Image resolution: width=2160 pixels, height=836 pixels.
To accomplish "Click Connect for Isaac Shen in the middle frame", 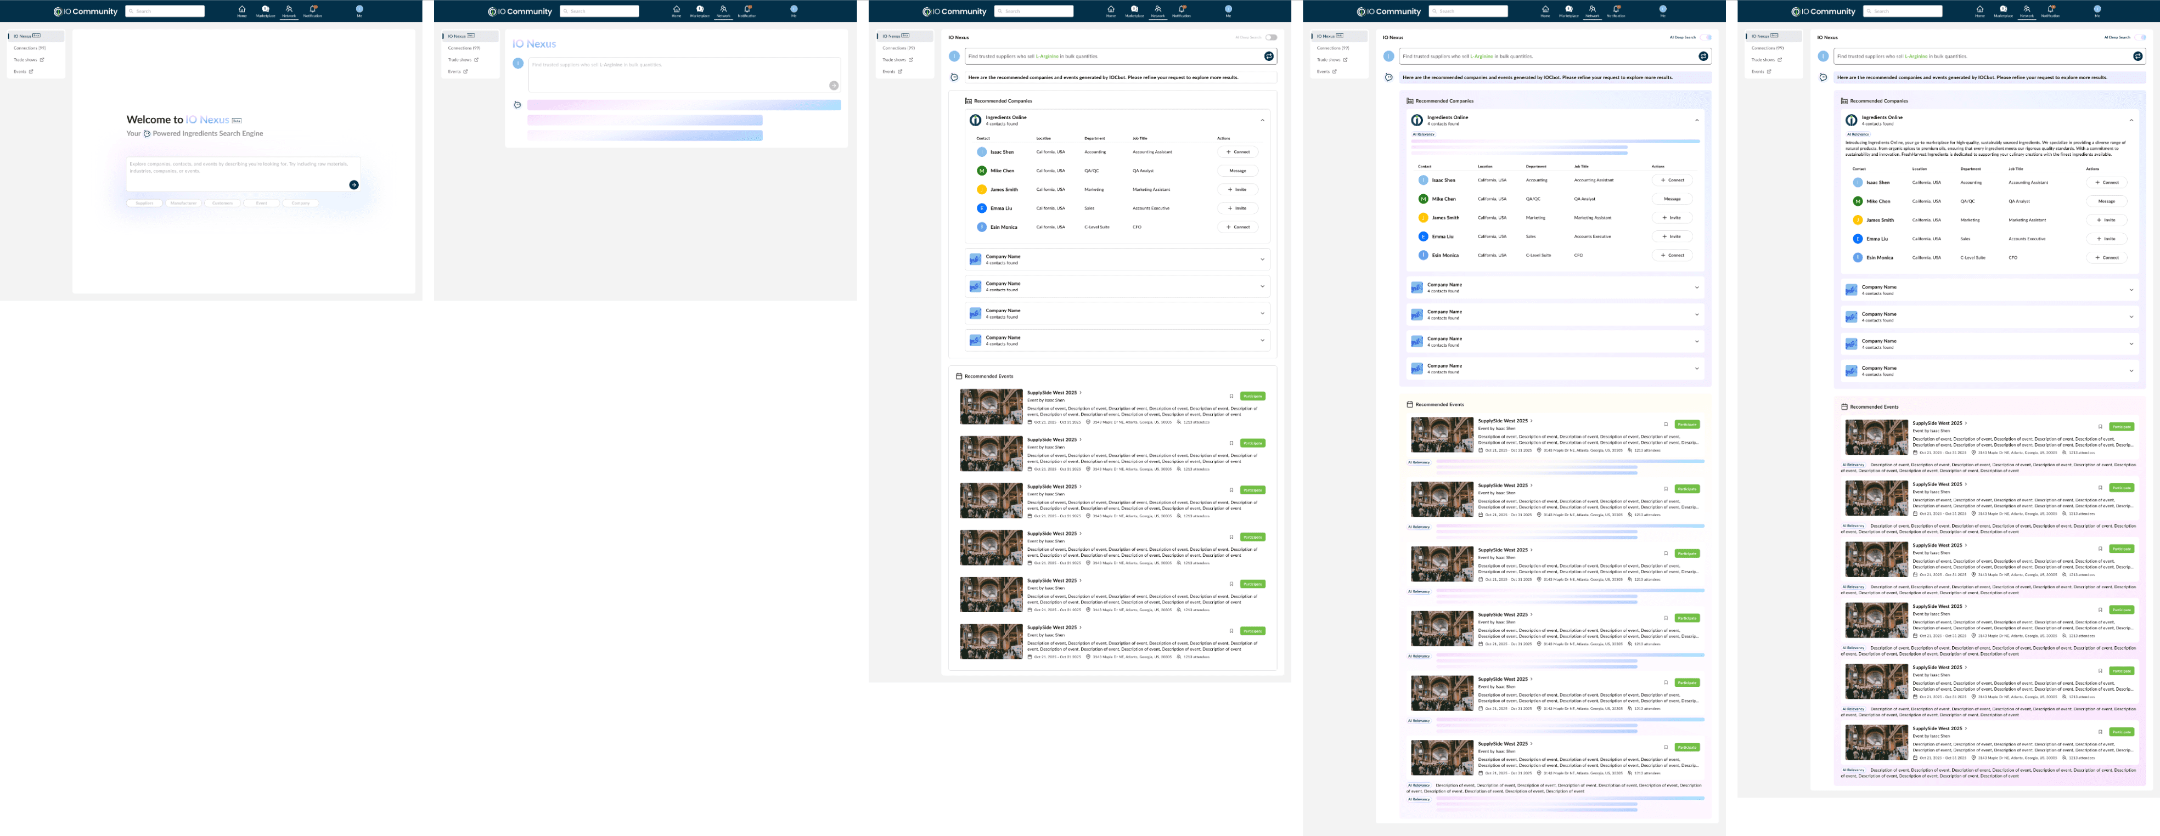I will tap(1237, 152).
